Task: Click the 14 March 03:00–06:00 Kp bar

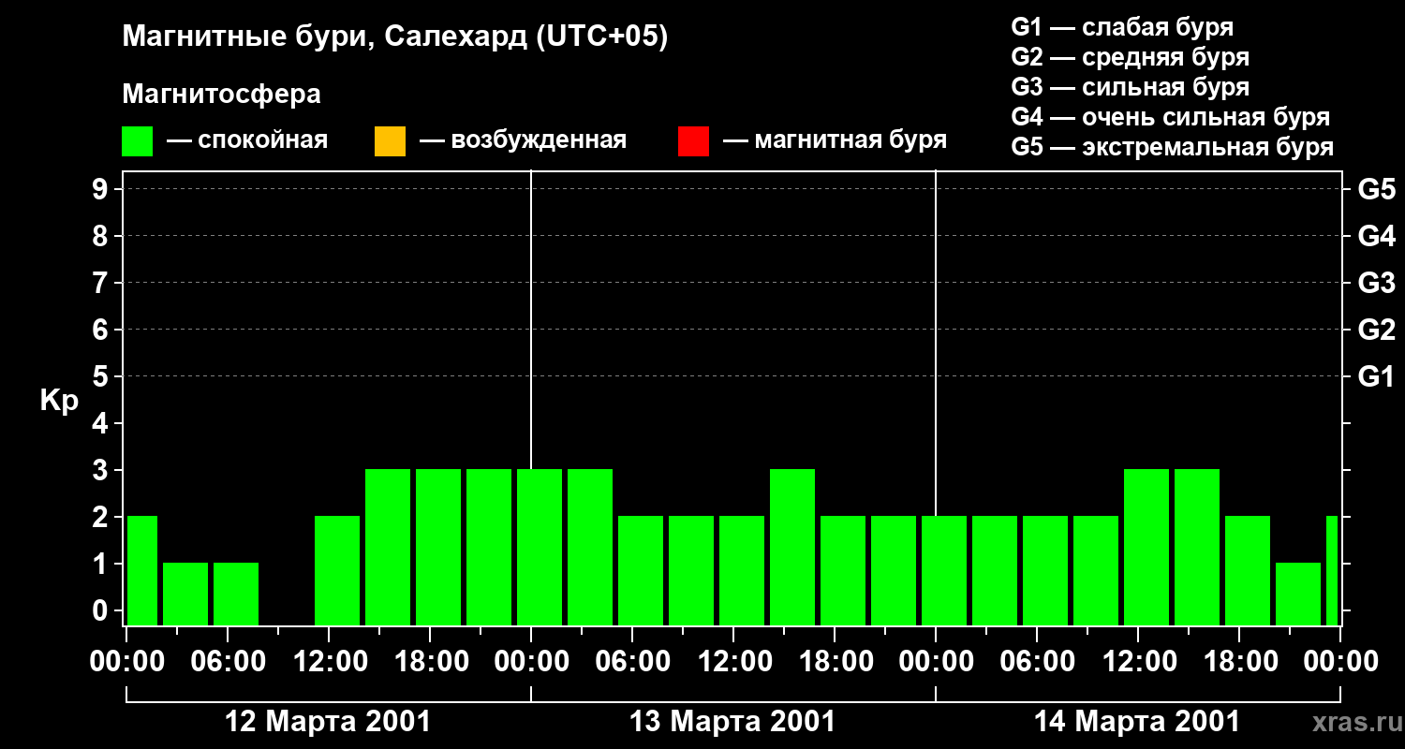Action: point(995,570)
